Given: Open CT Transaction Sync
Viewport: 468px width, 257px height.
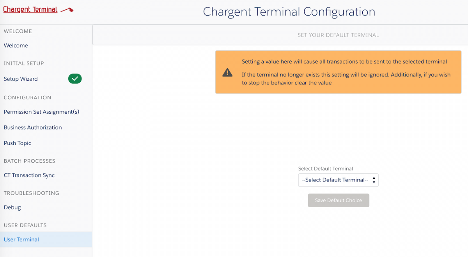Looking at the screenshot, I should pyautogui.click(x=29, y=176).
